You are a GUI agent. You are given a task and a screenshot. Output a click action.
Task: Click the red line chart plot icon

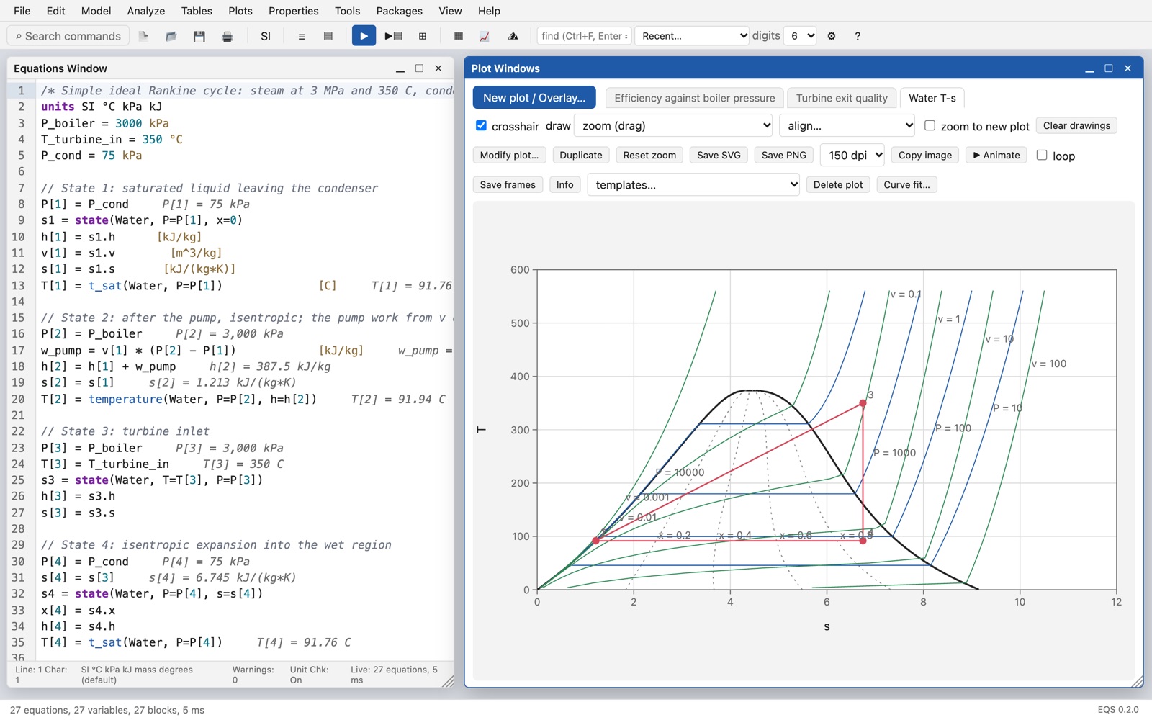(485, 36)
